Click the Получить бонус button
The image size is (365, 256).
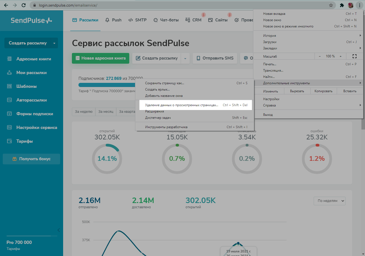31,159
